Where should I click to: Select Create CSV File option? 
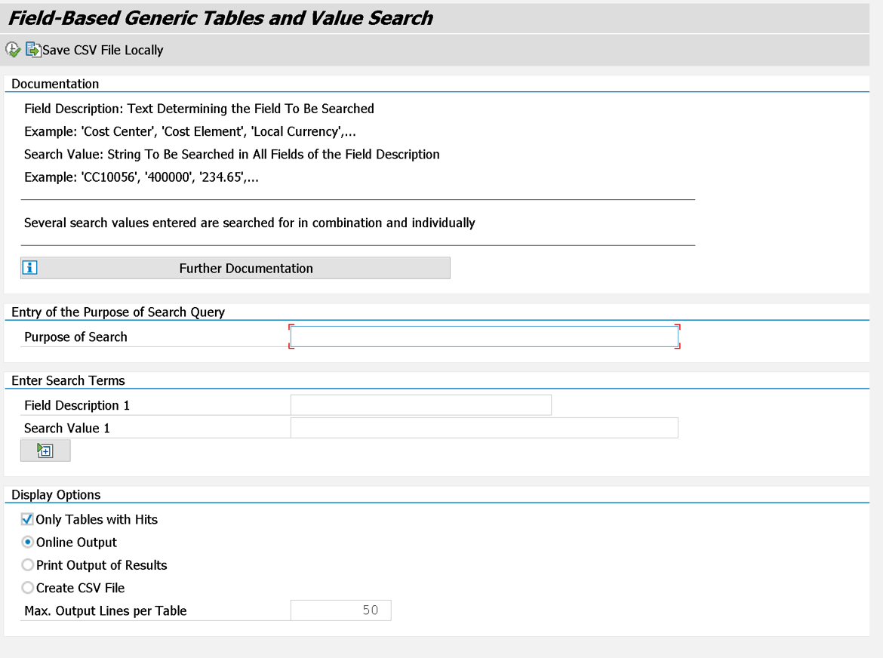pos(28,587)
